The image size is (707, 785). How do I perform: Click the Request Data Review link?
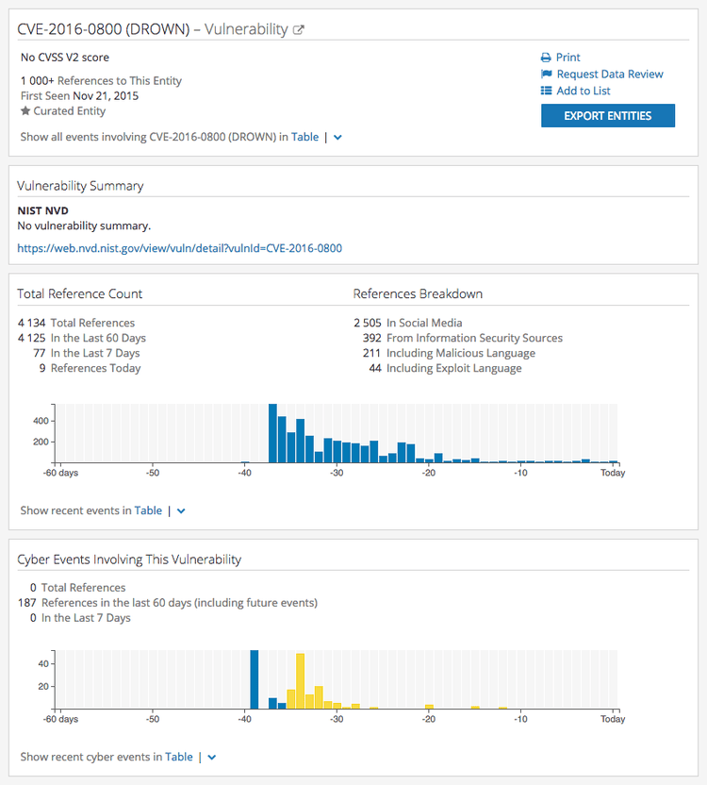tap(610, 75)
